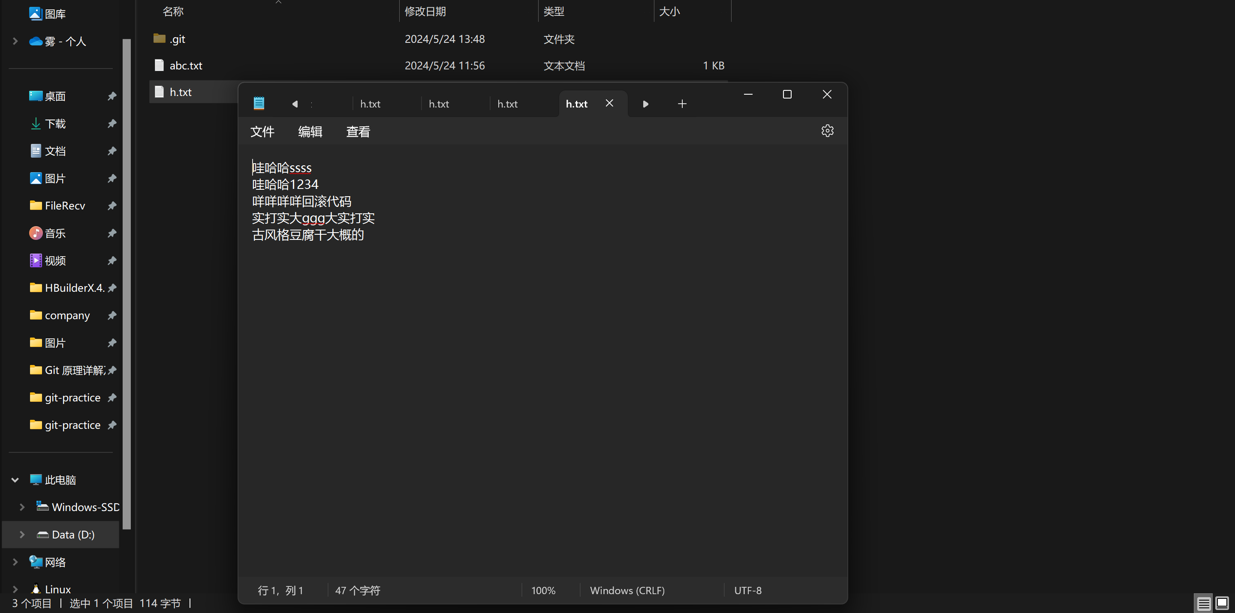Click pin icon next to 下载
This screenshot has height=613, width=1235.
coord(111,123)
